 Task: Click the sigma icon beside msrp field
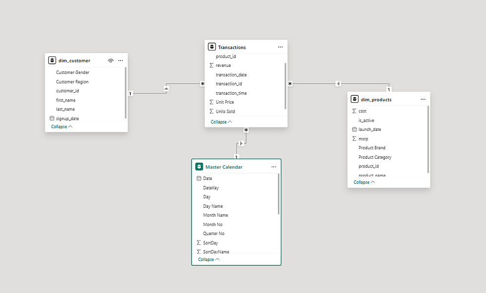[354, 138]
